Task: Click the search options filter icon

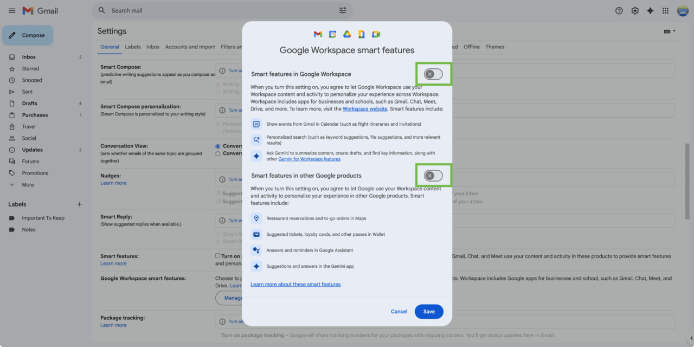Action: [x=343, y=10]
